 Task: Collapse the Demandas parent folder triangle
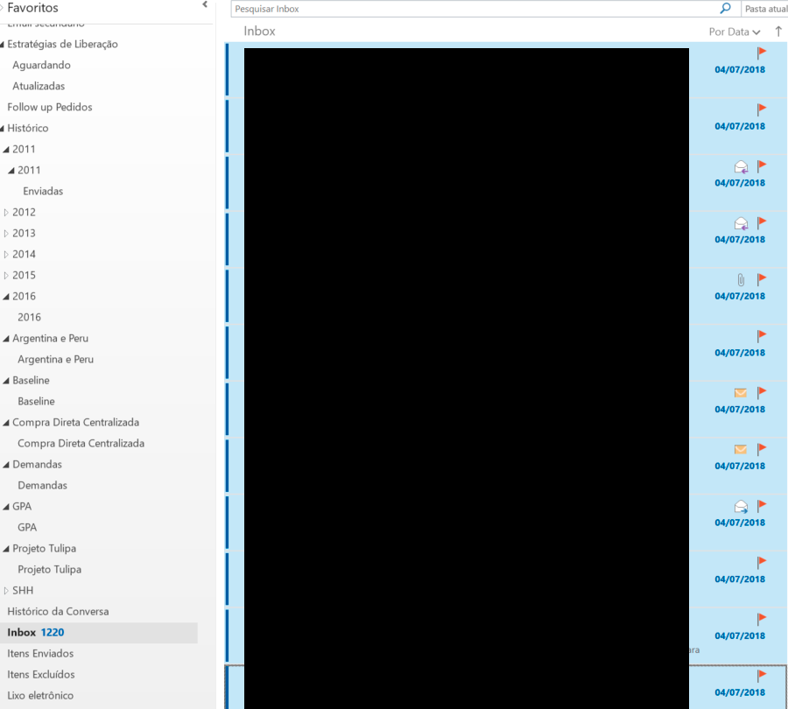(x=6, y=466)
